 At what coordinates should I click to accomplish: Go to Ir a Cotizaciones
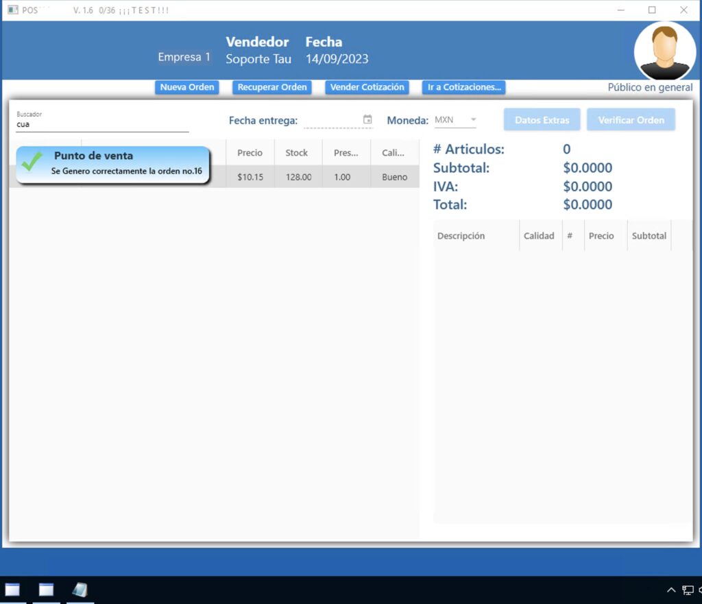tap(464, 87)
